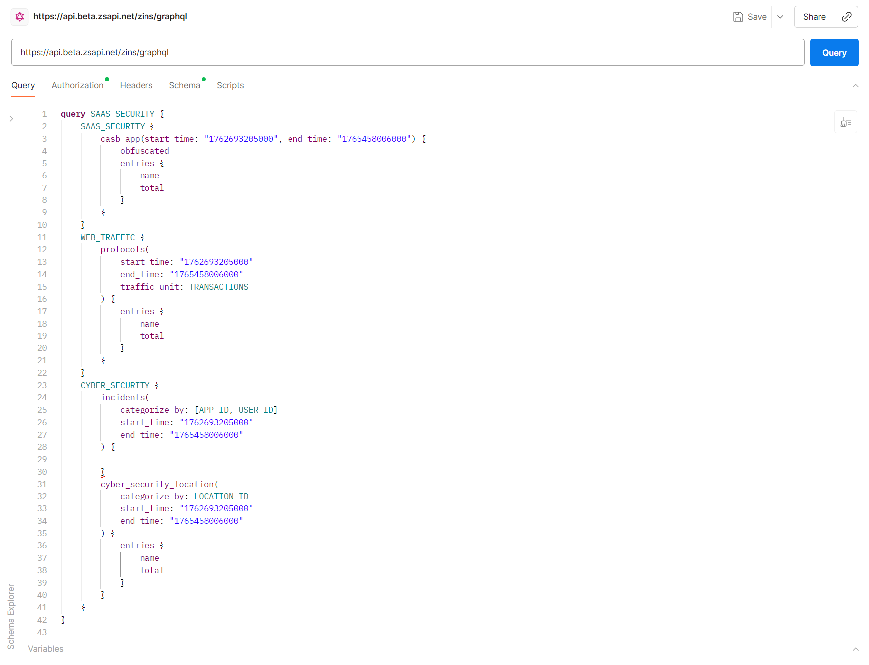
Task: Click the closing brace with error on line 30
Action: point(103,472)
